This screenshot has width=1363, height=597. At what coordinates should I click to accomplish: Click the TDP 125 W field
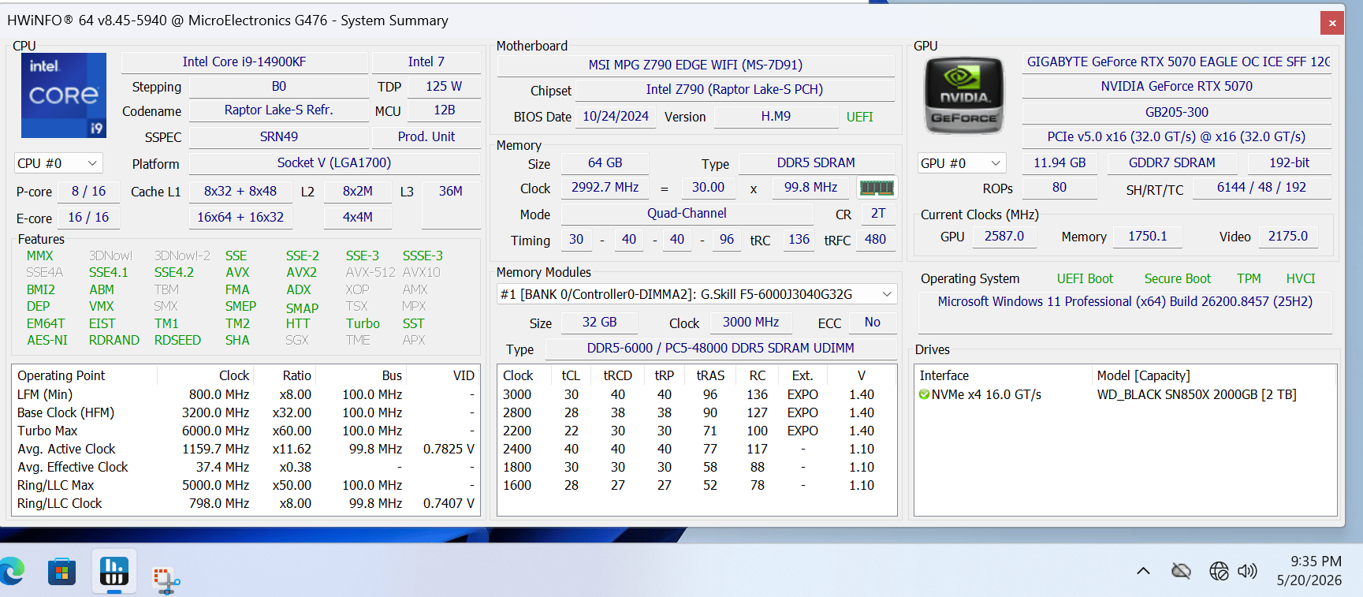pyautogui.click(x=444, y=86)
